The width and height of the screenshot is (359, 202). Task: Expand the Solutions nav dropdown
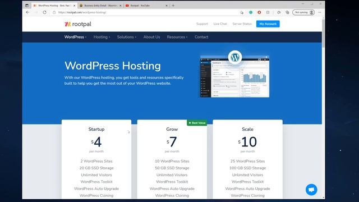click(x=127, y=37)
